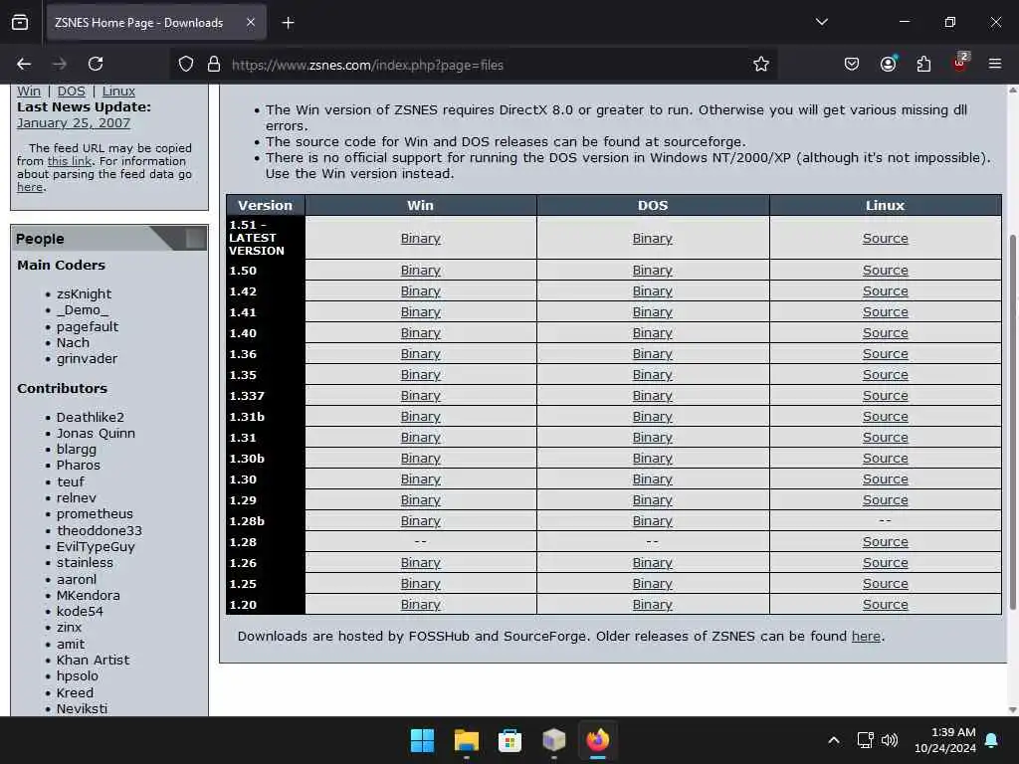Viewport: 1019px width, 764px height.
Task: Download the 1.30b Win Binary
Action: pos(421,458)
